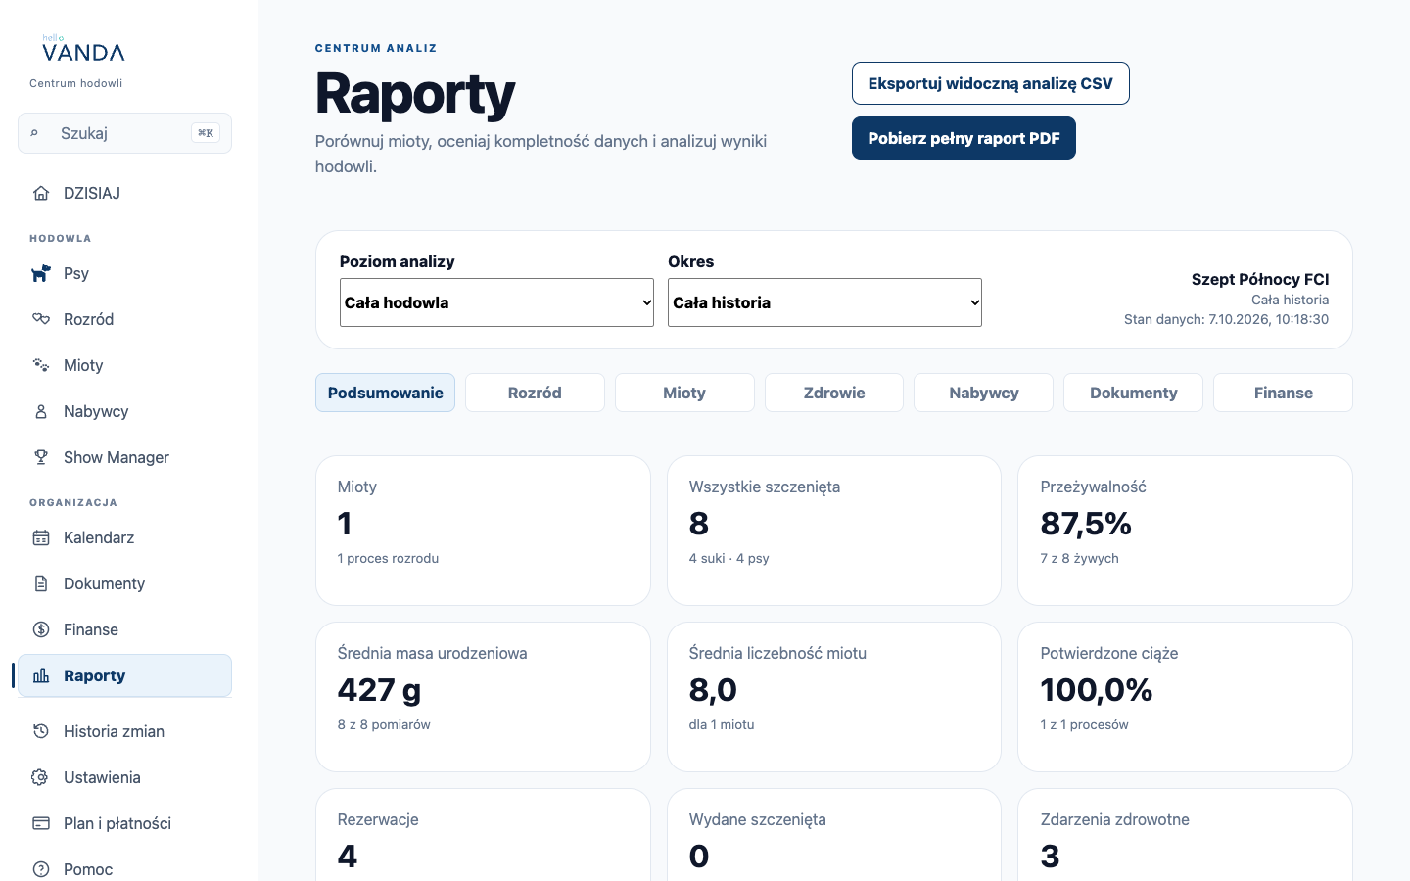Click the Przeżywalność 87,5% card
The image size is (1410, 881).
point(1185,531)
